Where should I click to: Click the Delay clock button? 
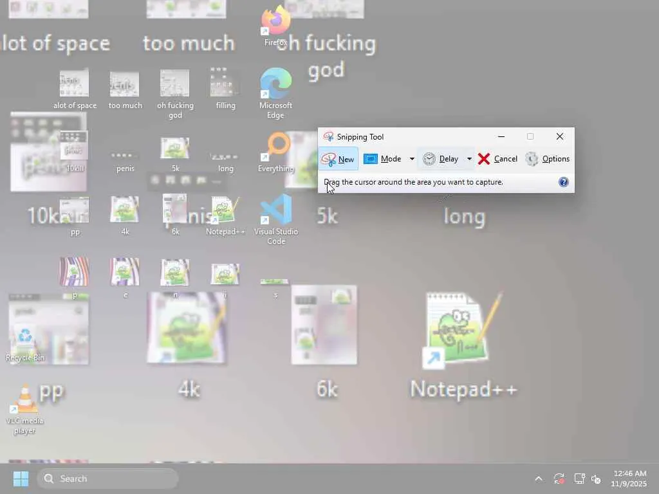[x=440, y=159]
